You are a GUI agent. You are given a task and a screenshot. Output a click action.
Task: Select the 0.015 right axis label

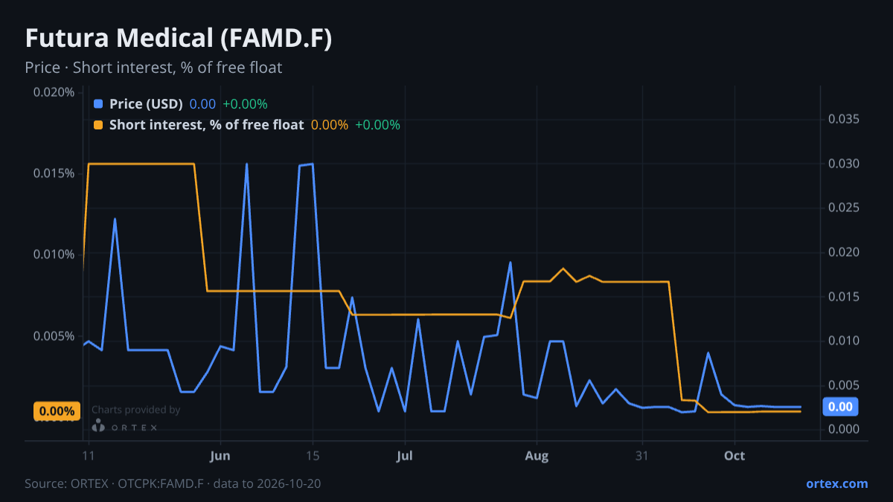844,297
